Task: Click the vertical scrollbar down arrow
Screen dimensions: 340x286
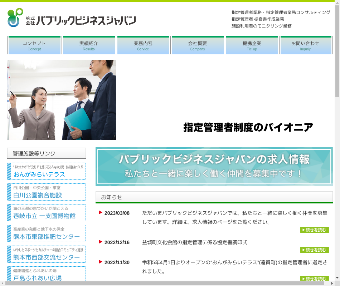Action: (x=337, y=277)
